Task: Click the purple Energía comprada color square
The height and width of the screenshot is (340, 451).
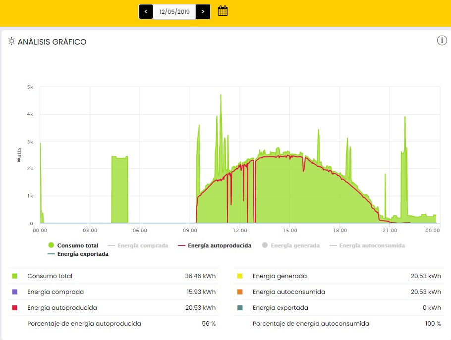Action: tap(14, 292)
